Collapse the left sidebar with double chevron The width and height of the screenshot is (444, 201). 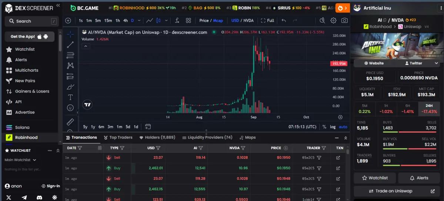58,6
